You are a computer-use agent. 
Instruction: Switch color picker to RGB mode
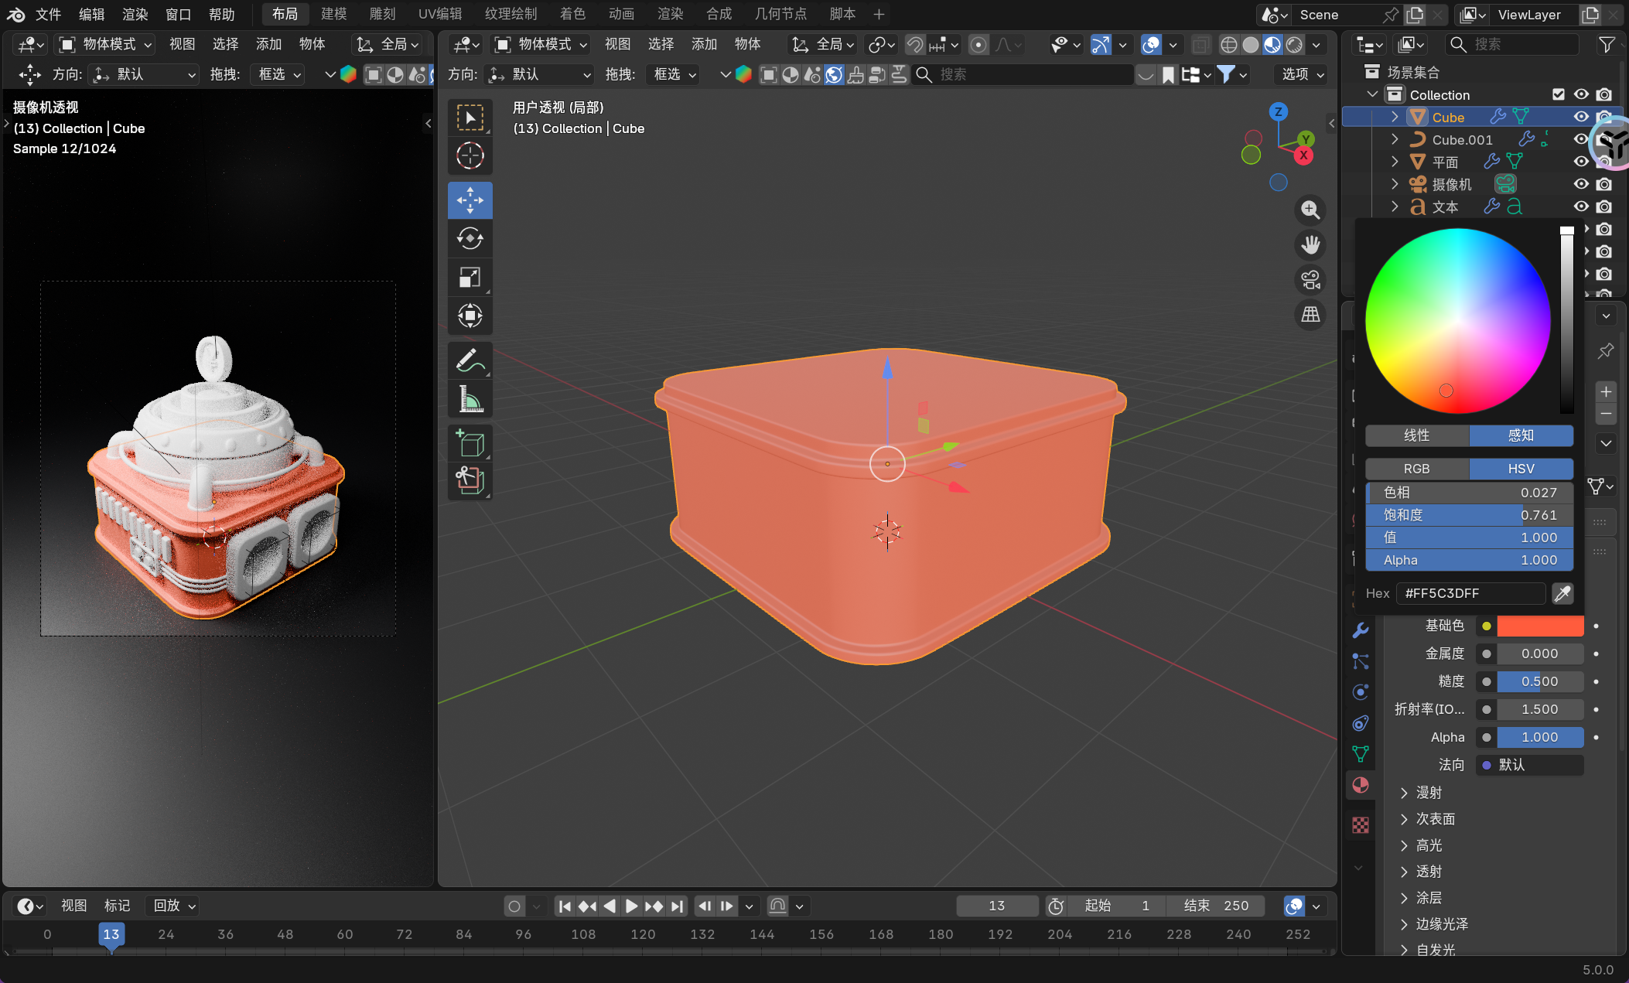point(1416,469)
